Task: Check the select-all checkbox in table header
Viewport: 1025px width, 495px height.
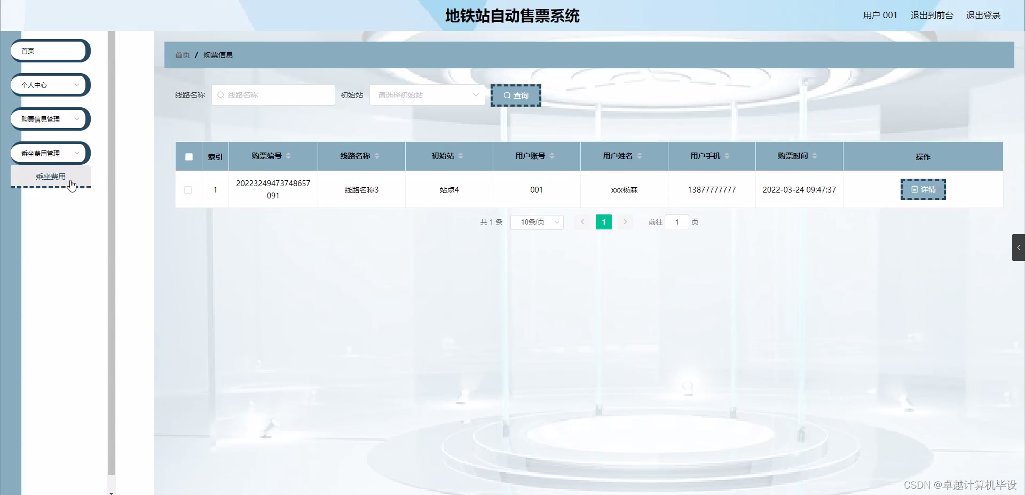Action: (x=188, y=157)
